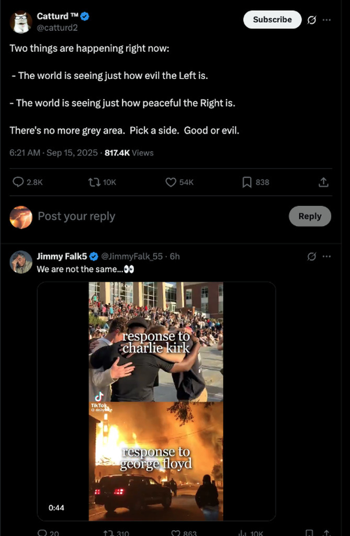Click the Grok icon on Jimmy Falk5's reply
Image resolution: width=350 pixels, height=536 pixels.
click(312, 256)
